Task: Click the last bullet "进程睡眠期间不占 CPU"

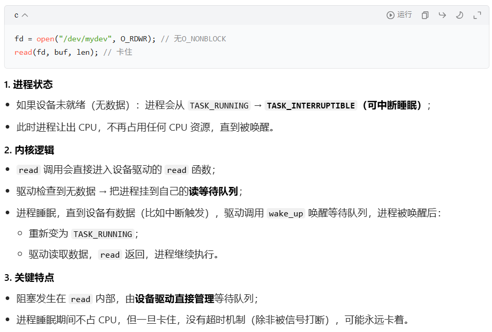Action: [214, 320]
